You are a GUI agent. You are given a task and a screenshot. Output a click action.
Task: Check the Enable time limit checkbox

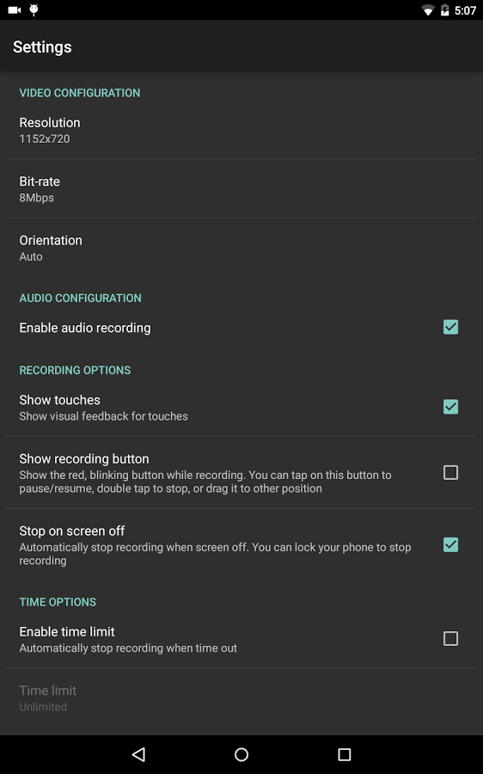(x=450, y=638)
